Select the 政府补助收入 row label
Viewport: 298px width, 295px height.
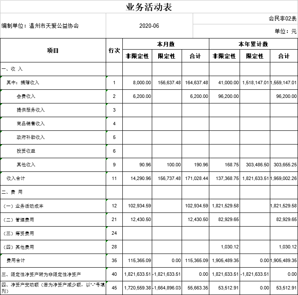[31, 137]
